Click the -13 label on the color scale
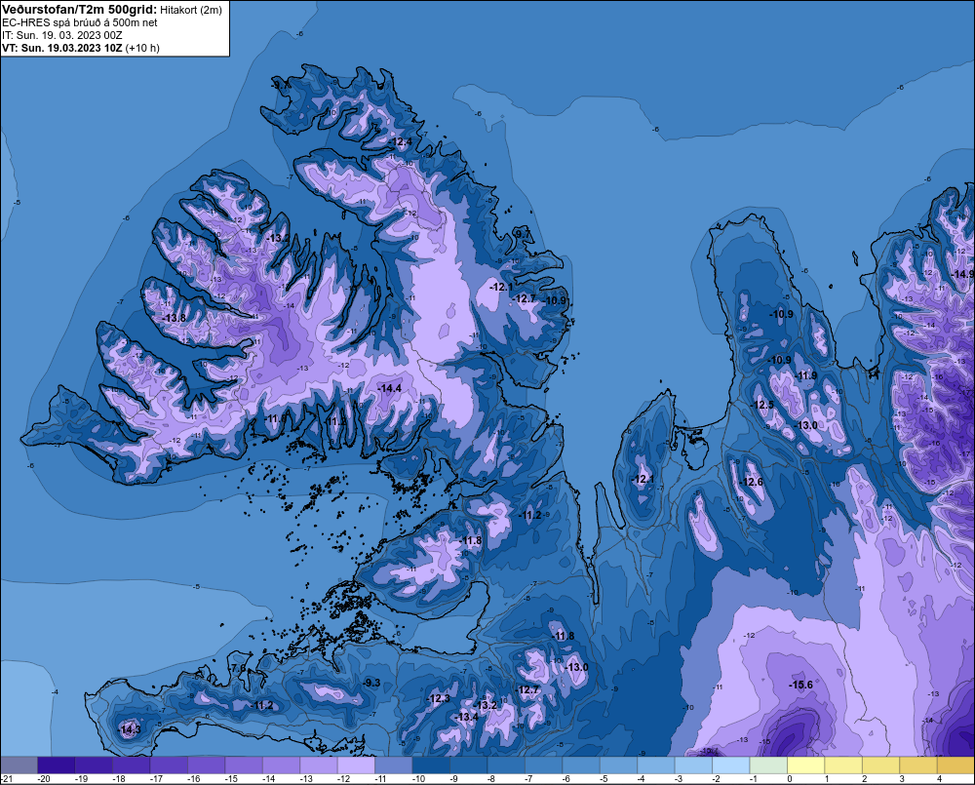 click(305, 779)
